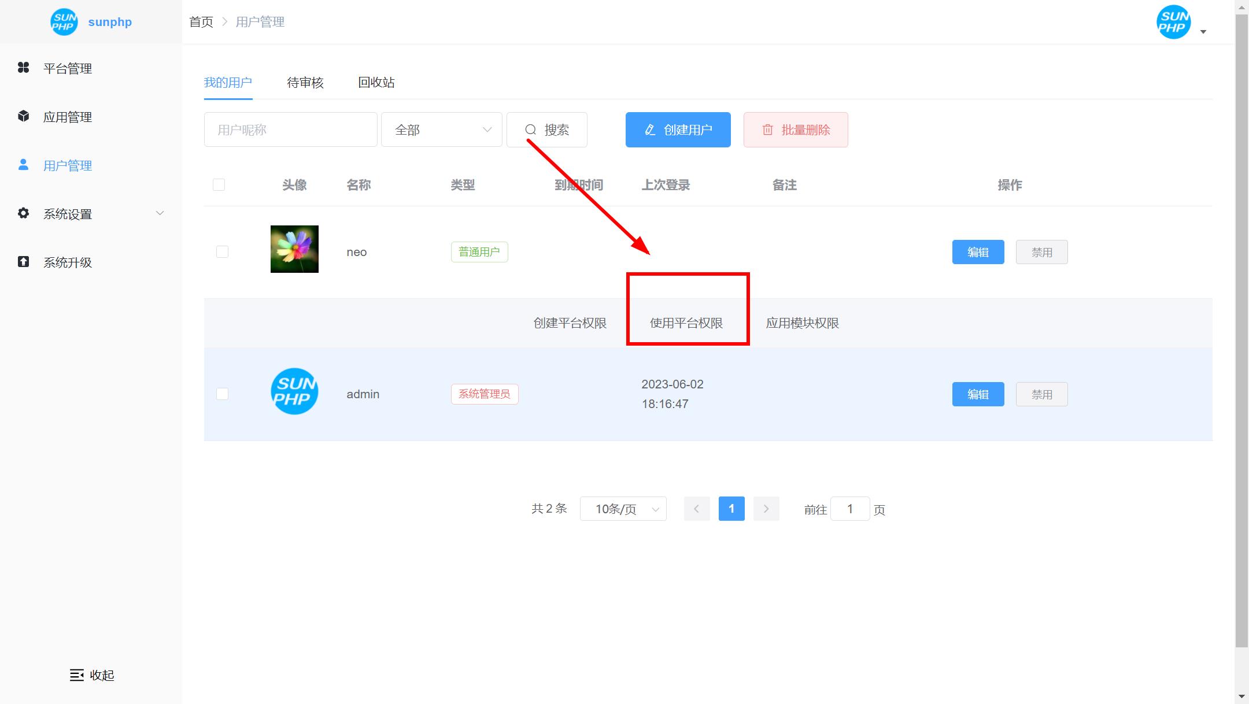Open the 10条/页 page size dropdown

click(x=623, y=509)
